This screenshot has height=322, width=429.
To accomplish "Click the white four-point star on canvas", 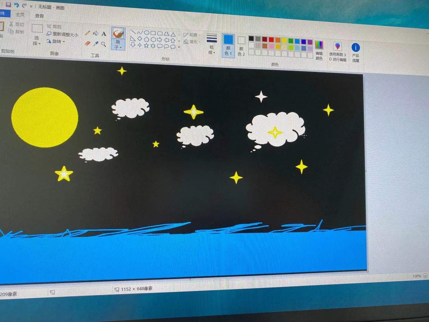I will (x=261, y=97).
